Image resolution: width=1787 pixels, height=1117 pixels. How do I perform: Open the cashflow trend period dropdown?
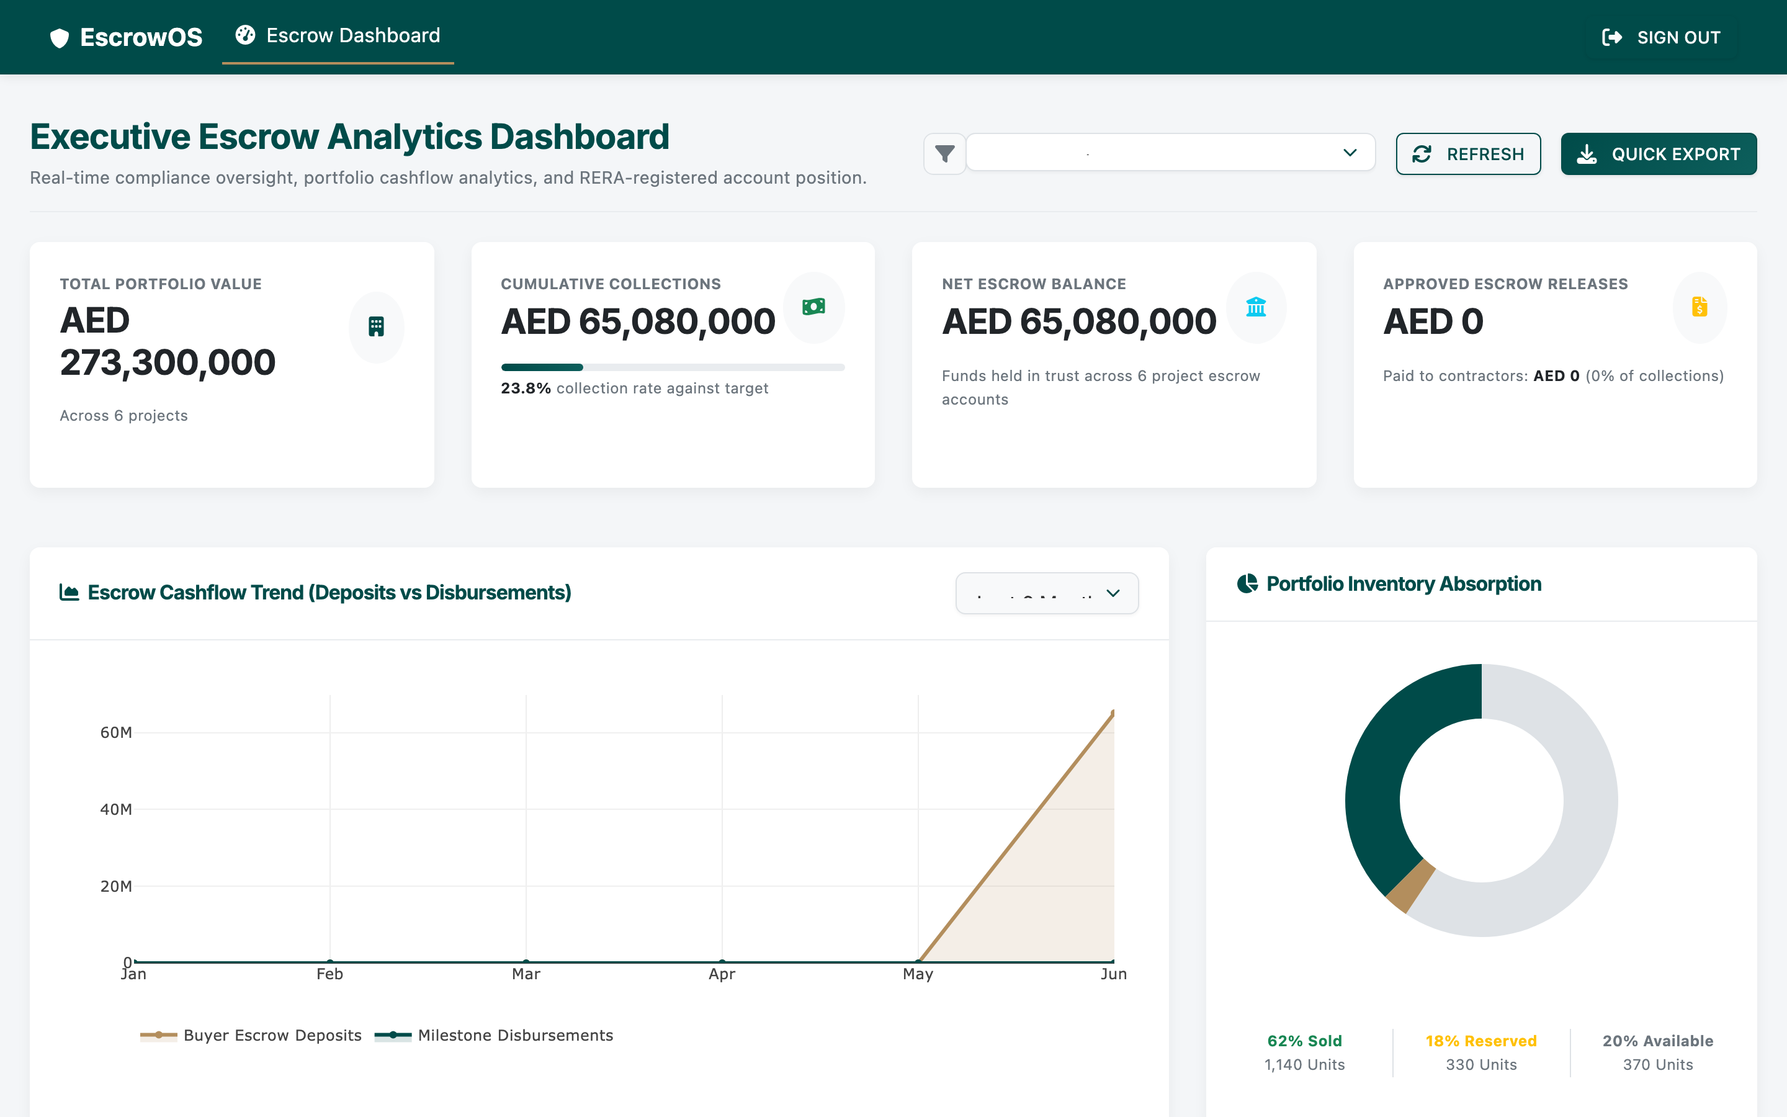1046,593
